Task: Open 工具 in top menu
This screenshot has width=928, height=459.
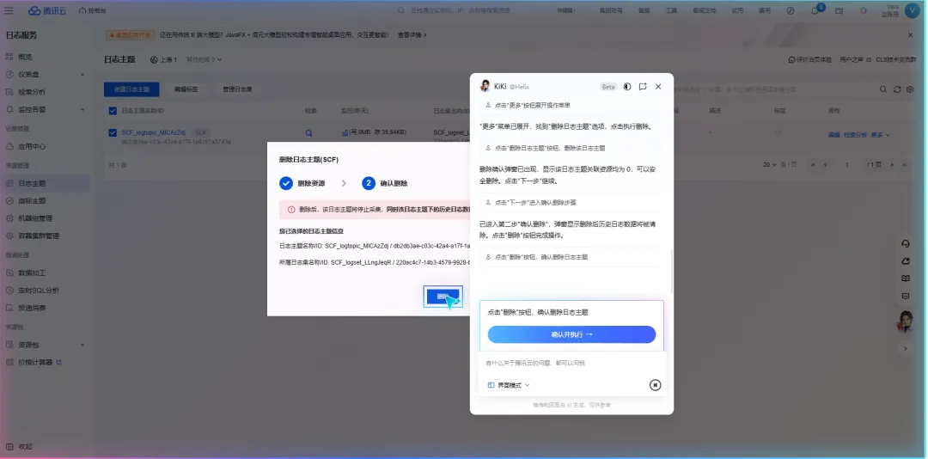Action: [671, 10]
